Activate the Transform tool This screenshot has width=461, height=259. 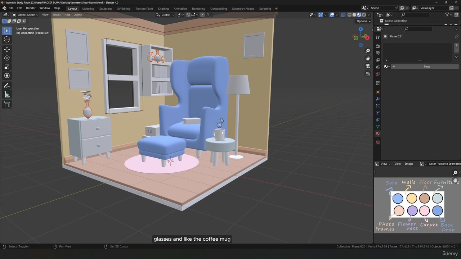coord(7,76)
